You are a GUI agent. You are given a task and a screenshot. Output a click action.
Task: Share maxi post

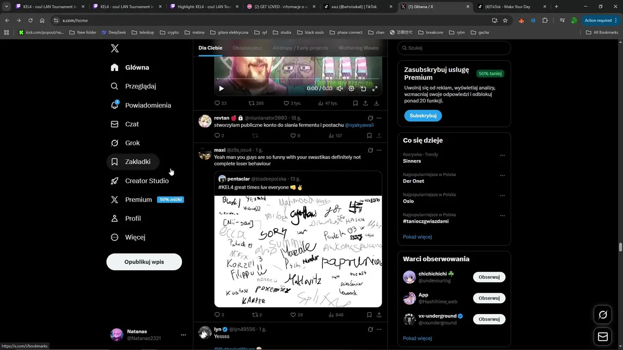[x=379, y=315]
